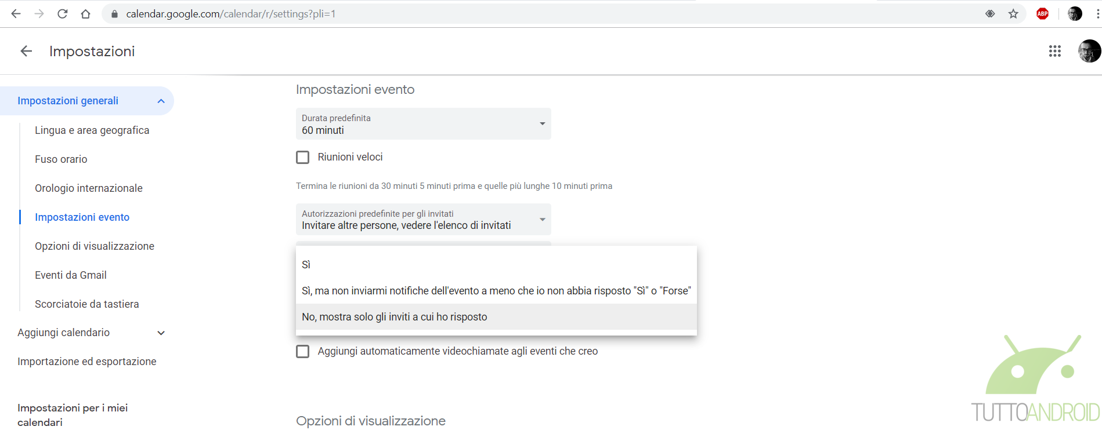Open the Google apps grid
The width and height of the screenshot is (1102, 430).
click(1055, 51)
